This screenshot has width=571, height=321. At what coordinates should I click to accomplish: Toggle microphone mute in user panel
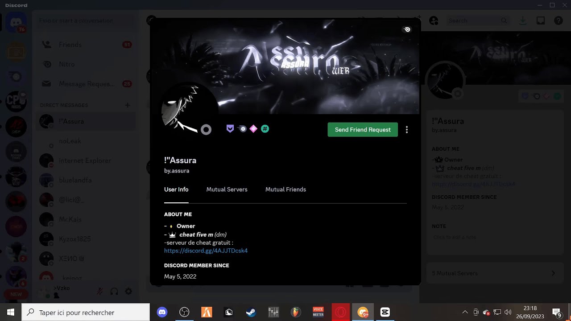(100, 292)
